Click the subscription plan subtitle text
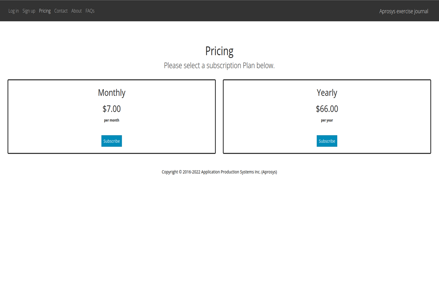This screenshot has height=293, width=439. pyautogui.click(x=219, y=66)
